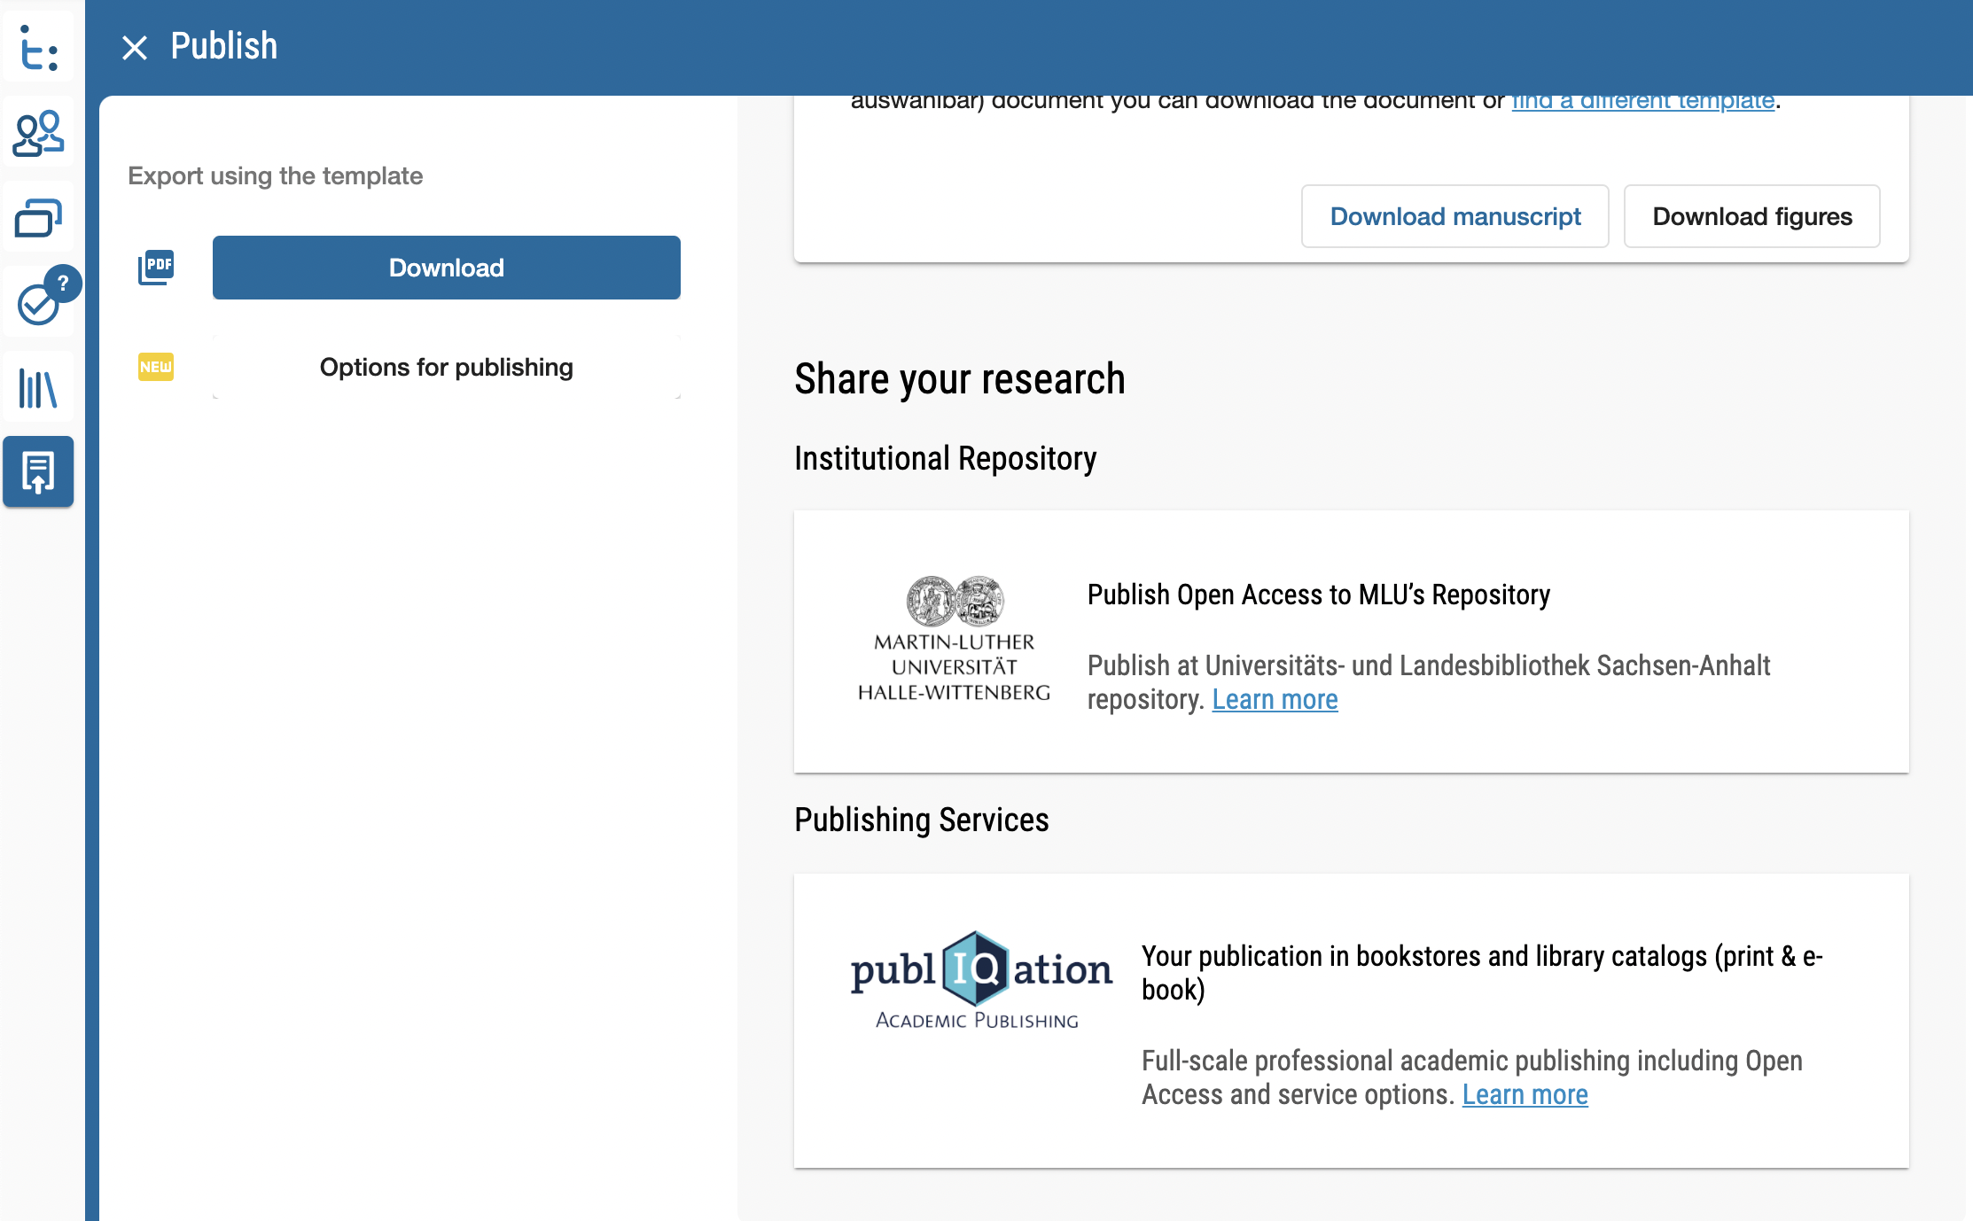Click Download manuscript button
The width and height of the screenshot is (1973, 1221).
coord(1454,216)
